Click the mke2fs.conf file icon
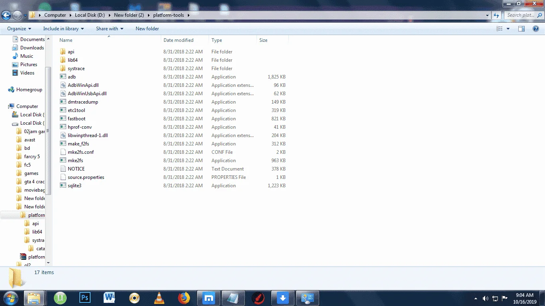The width and height of the screenshot is (545, 306). pos(63,152)
